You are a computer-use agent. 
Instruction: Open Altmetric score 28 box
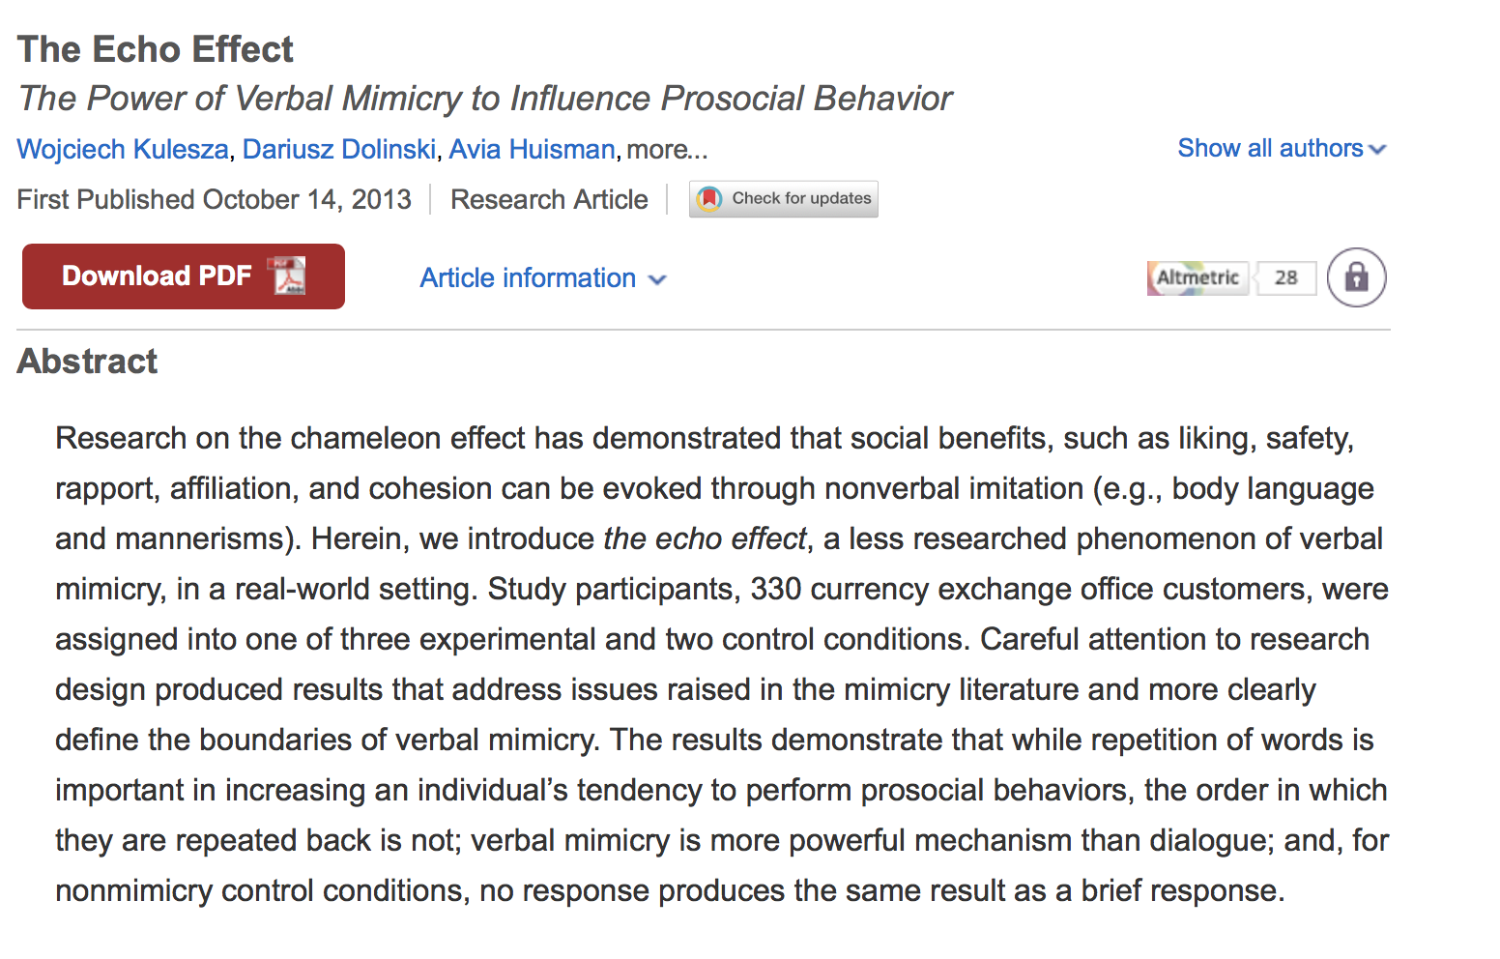click(x=1285, y=278)
